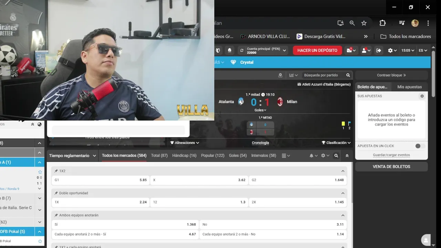Click the match search magnifier icon
Image resolution: width=441 pixels, height=248 pixels.
click(348, 75)
